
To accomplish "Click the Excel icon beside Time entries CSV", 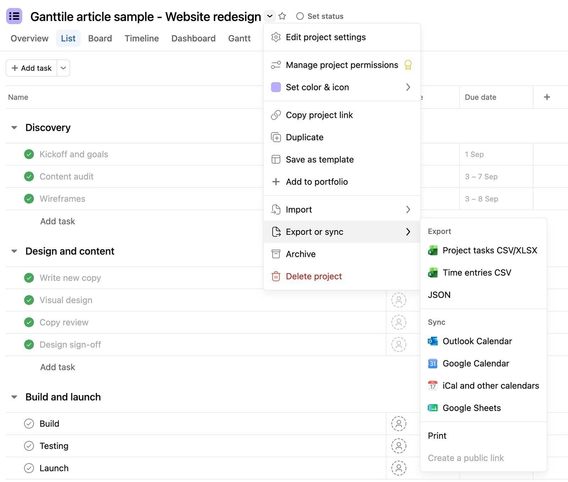I will (433, 272).
